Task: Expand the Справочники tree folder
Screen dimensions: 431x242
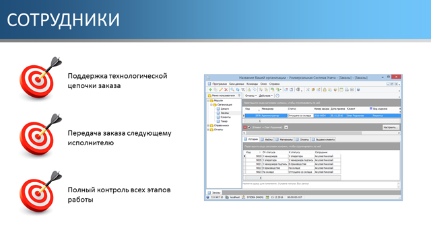Action: pos(208,126)
